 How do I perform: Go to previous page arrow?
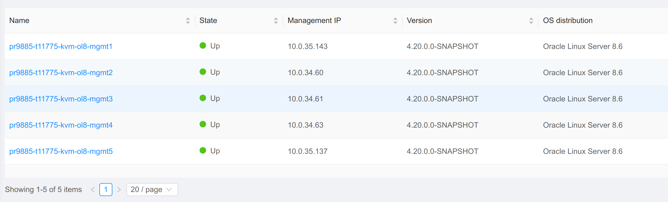[x=93, y=190]
